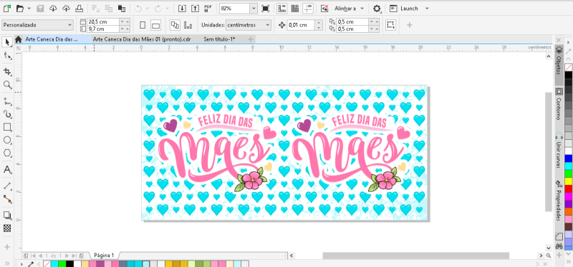
Task: Create a new document
Action: [6, 9]
